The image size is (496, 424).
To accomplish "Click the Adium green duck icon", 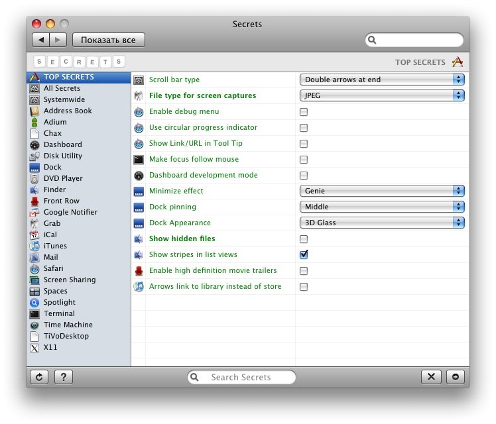I will pos(34,123).
